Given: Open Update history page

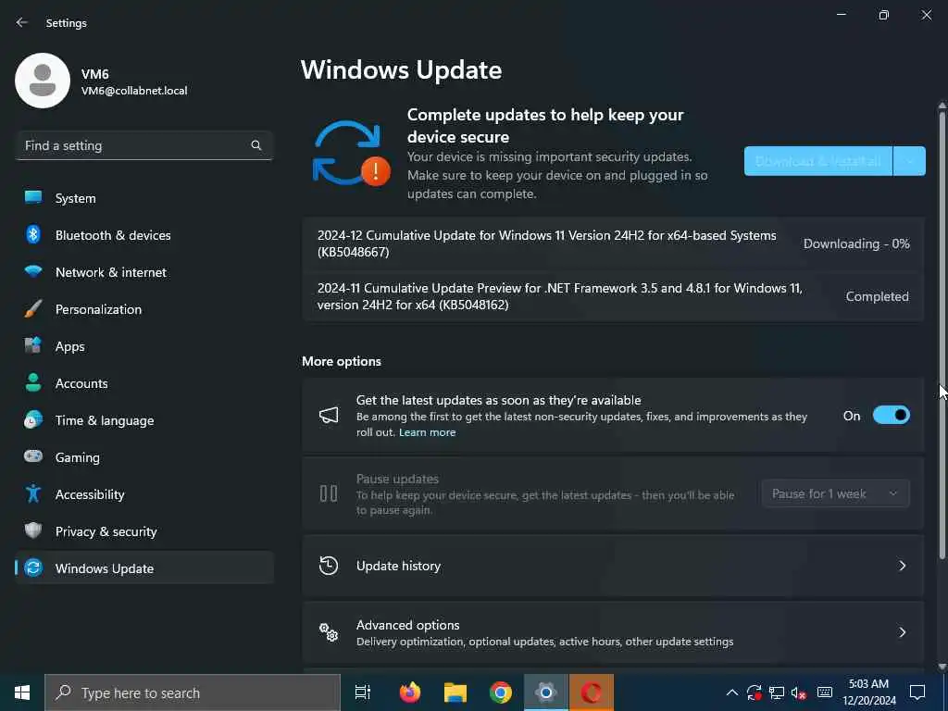Looking at the screenshot, I should 613,566.
